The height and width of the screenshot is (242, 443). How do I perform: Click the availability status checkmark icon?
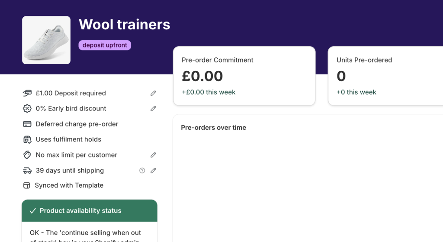33,211
